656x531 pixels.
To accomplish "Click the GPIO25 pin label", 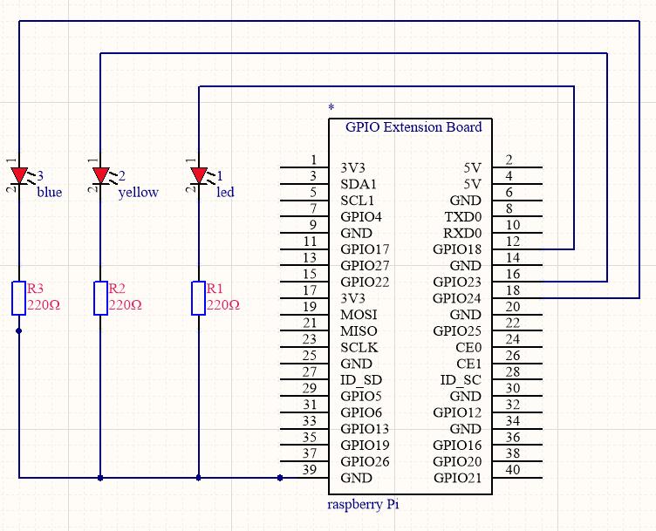I will point(457,331).
